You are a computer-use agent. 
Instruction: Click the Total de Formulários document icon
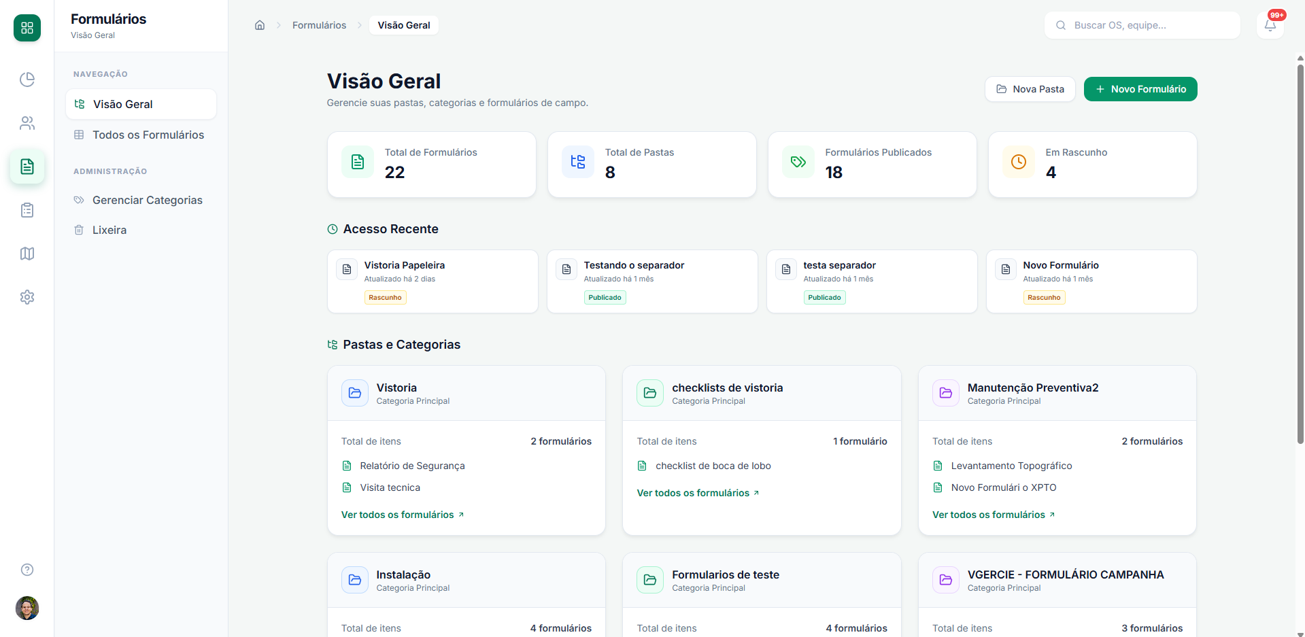tap(358, 162)
